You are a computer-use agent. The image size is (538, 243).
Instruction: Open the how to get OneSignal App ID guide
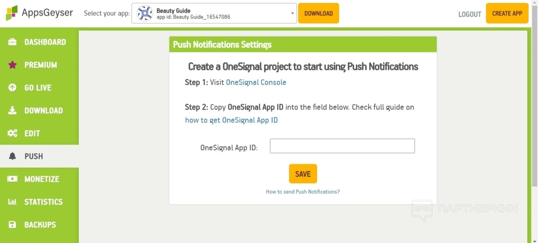231,120
